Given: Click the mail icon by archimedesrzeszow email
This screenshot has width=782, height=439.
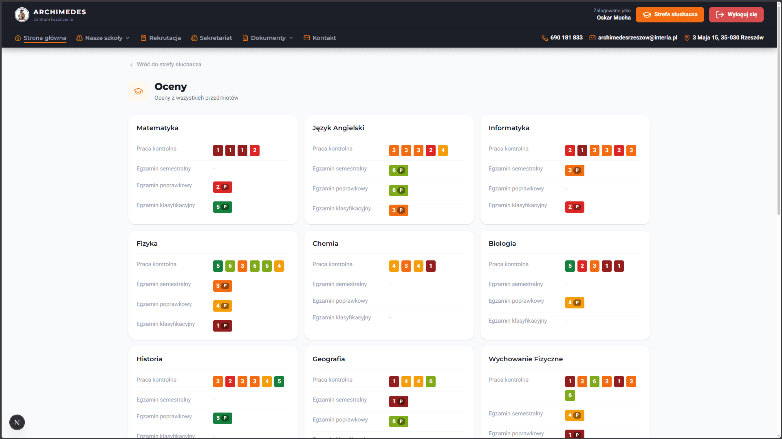Looking at the screenshot, I should 593,37.
